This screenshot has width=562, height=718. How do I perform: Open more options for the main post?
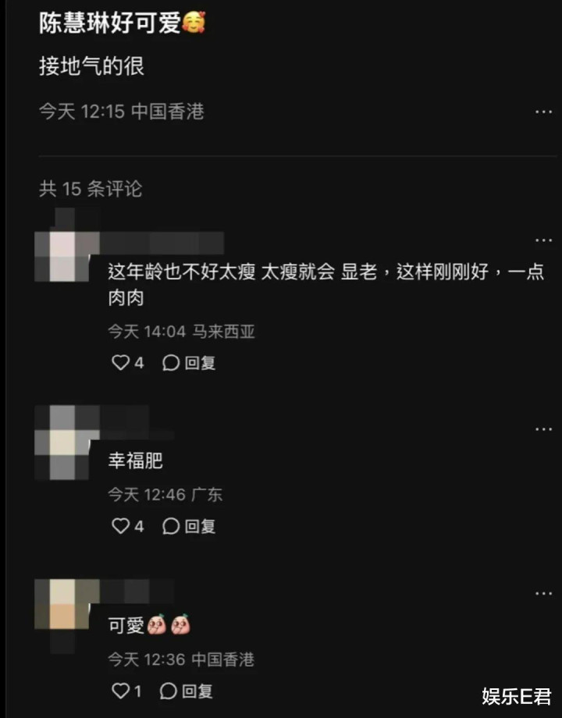(x=544, y=112)
